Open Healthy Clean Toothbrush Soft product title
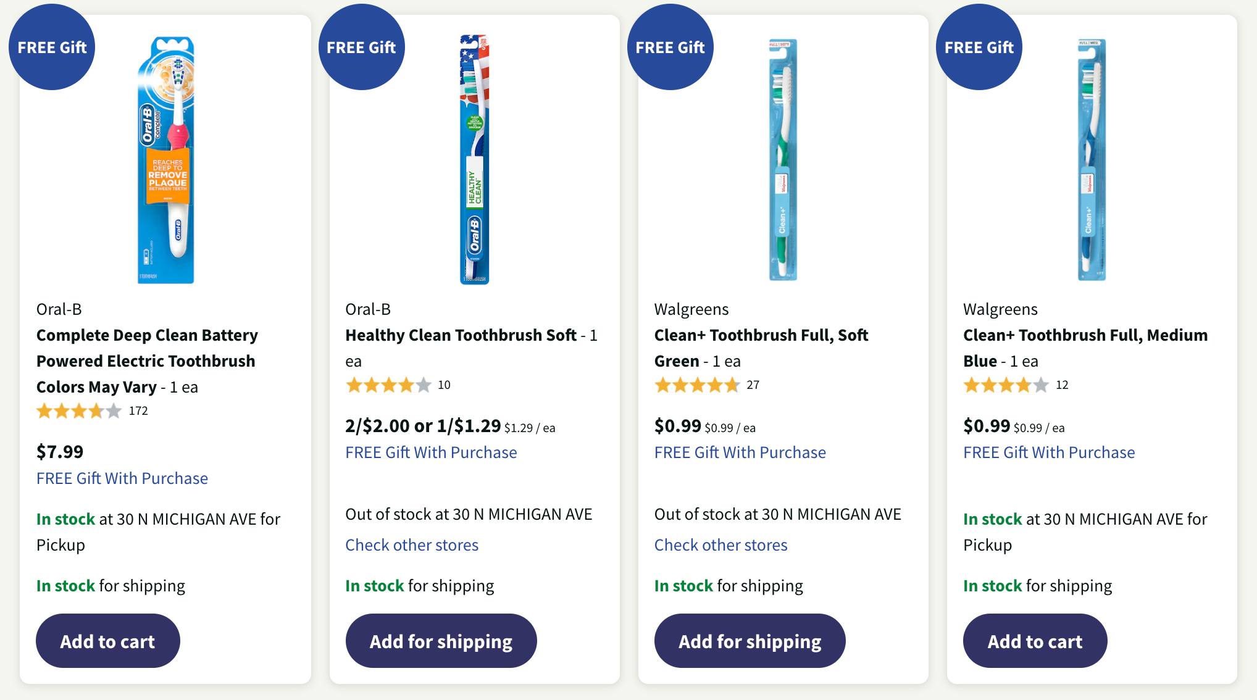Screen dimensions: 1257x700 (x=461, y=335)
